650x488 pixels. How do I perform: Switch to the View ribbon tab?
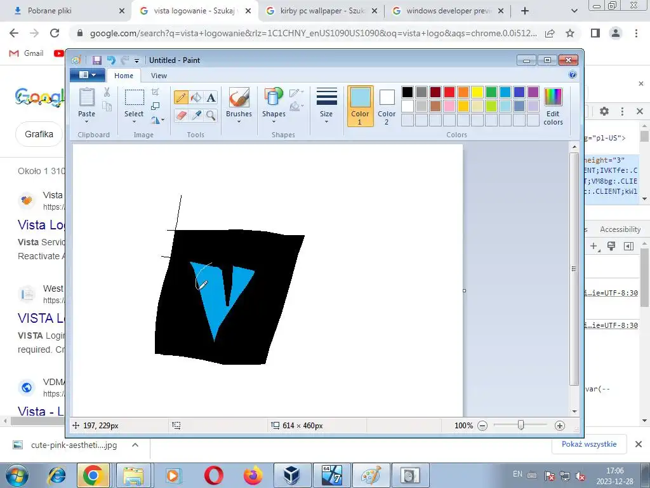(159, 76)
